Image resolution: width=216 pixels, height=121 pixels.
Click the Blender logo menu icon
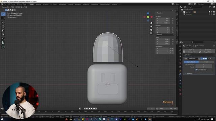[x=2, y=4]
